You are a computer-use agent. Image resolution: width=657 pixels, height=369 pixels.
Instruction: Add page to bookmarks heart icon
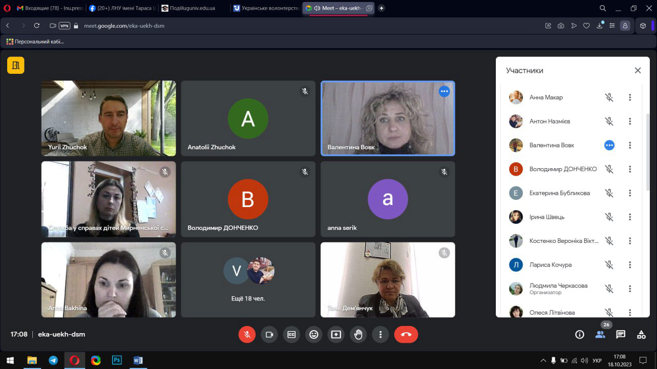pos(586,26)
